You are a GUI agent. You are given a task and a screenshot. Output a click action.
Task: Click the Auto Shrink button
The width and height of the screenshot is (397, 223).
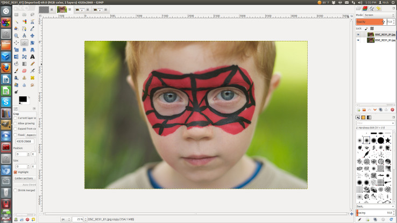(x=25, y=185)
